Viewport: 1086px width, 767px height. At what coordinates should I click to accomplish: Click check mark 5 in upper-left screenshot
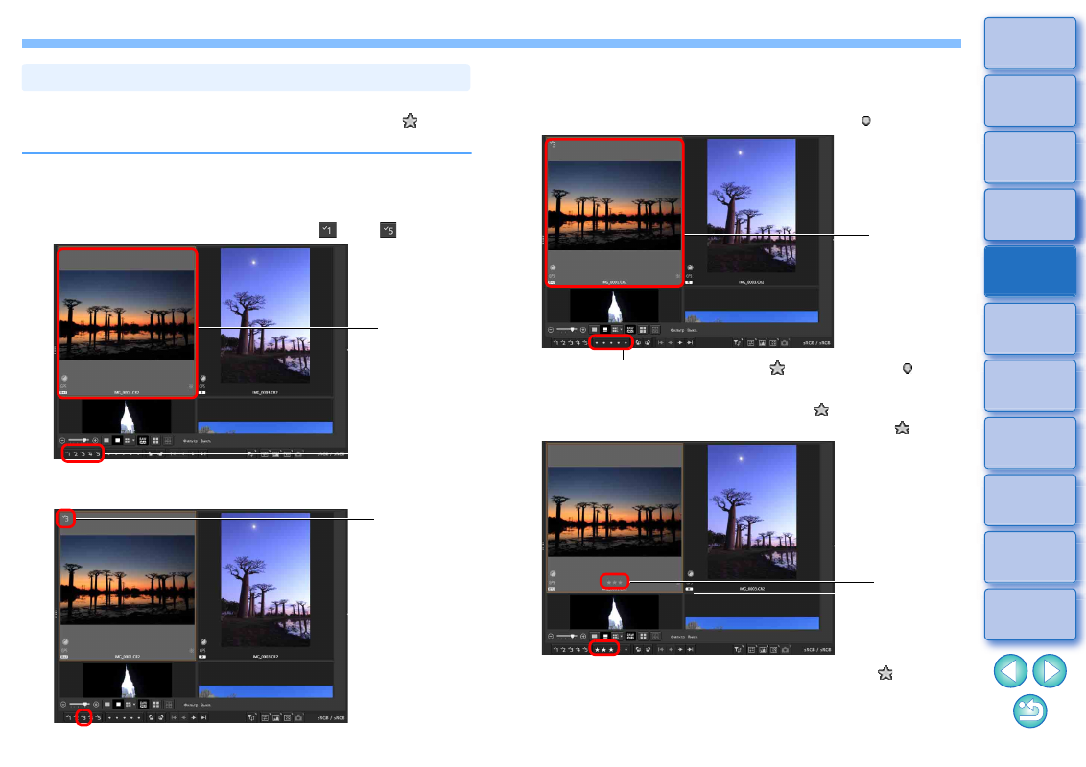click(x=98, y=453)
